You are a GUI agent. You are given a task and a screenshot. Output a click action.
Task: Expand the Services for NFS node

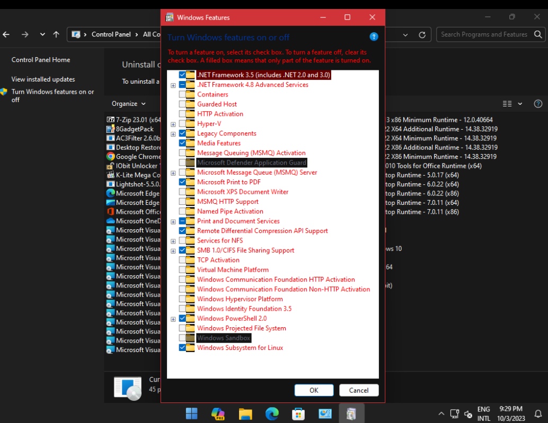click(173, 241)
